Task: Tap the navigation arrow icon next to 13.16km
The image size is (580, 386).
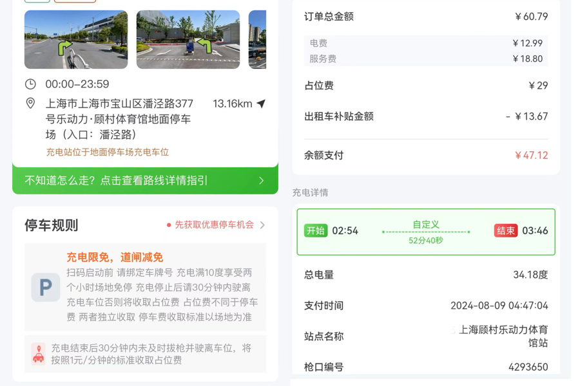Action: point(260,102)
